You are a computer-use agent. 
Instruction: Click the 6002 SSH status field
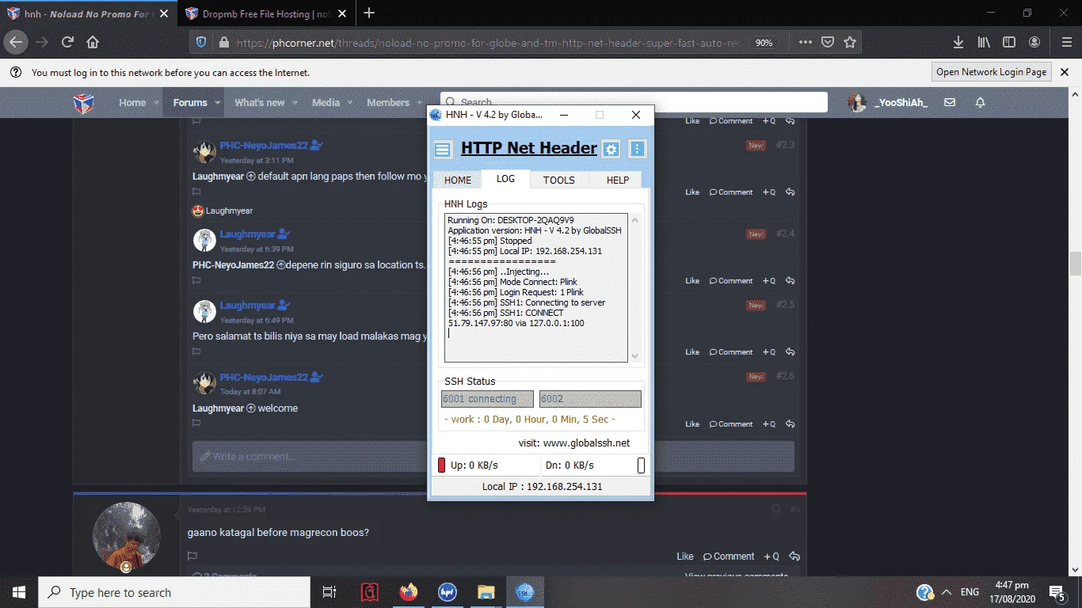590,399
